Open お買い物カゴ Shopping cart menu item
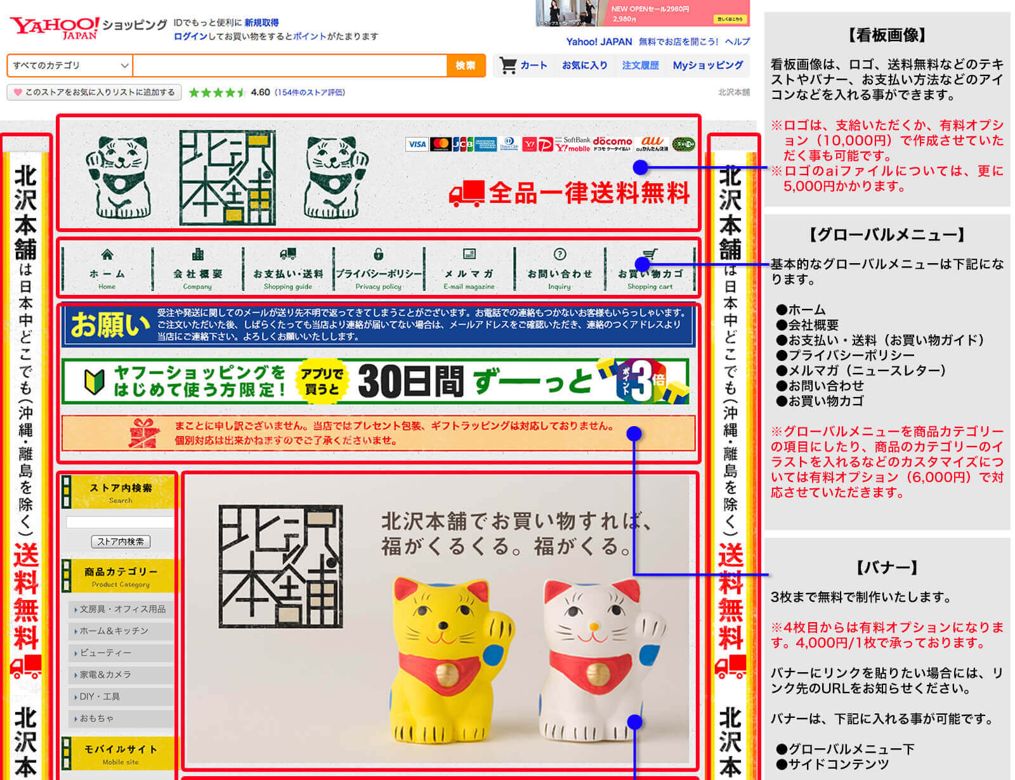The image size is (1015, 780). [650, 269]
